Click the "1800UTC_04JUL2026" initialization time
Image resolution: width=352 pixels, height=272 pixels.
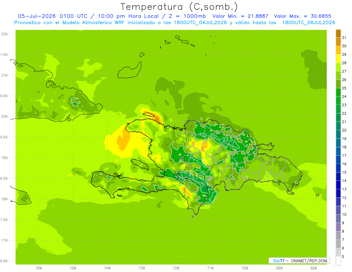click(x=200, y=23)
